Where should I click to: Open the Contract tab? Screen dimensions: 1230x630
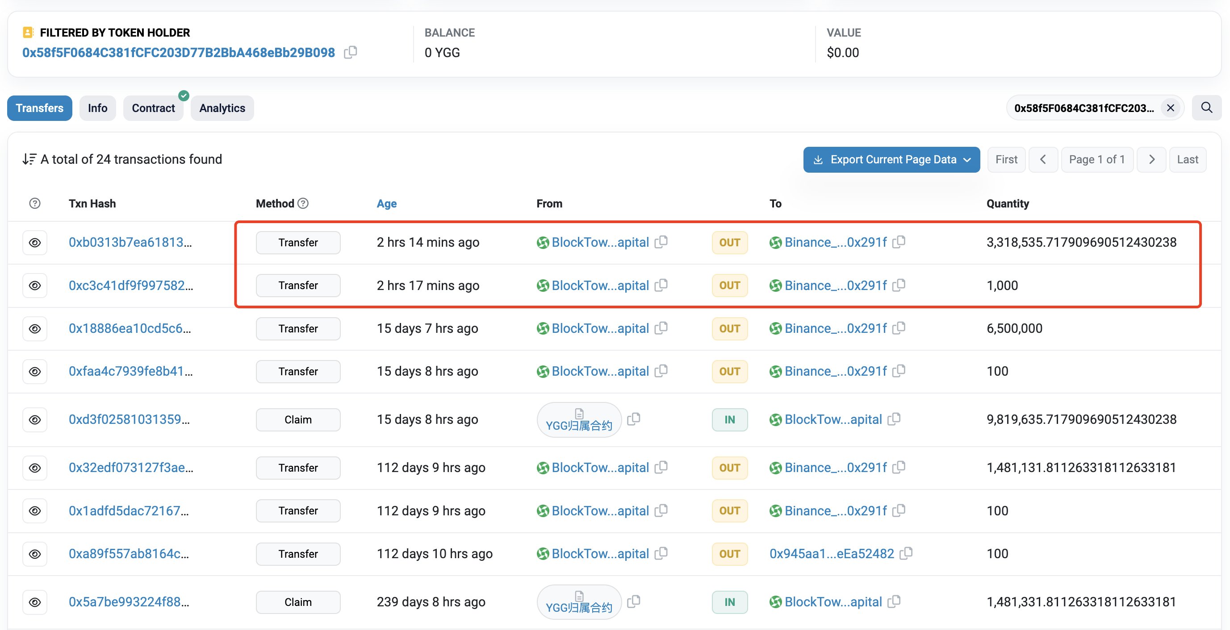pyautogui.click(x=153, y=108)
